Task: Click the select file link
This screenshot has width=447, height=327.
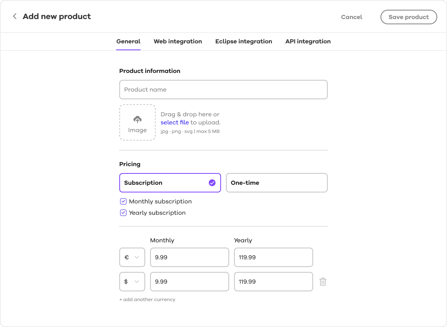Action: point(174,122)
